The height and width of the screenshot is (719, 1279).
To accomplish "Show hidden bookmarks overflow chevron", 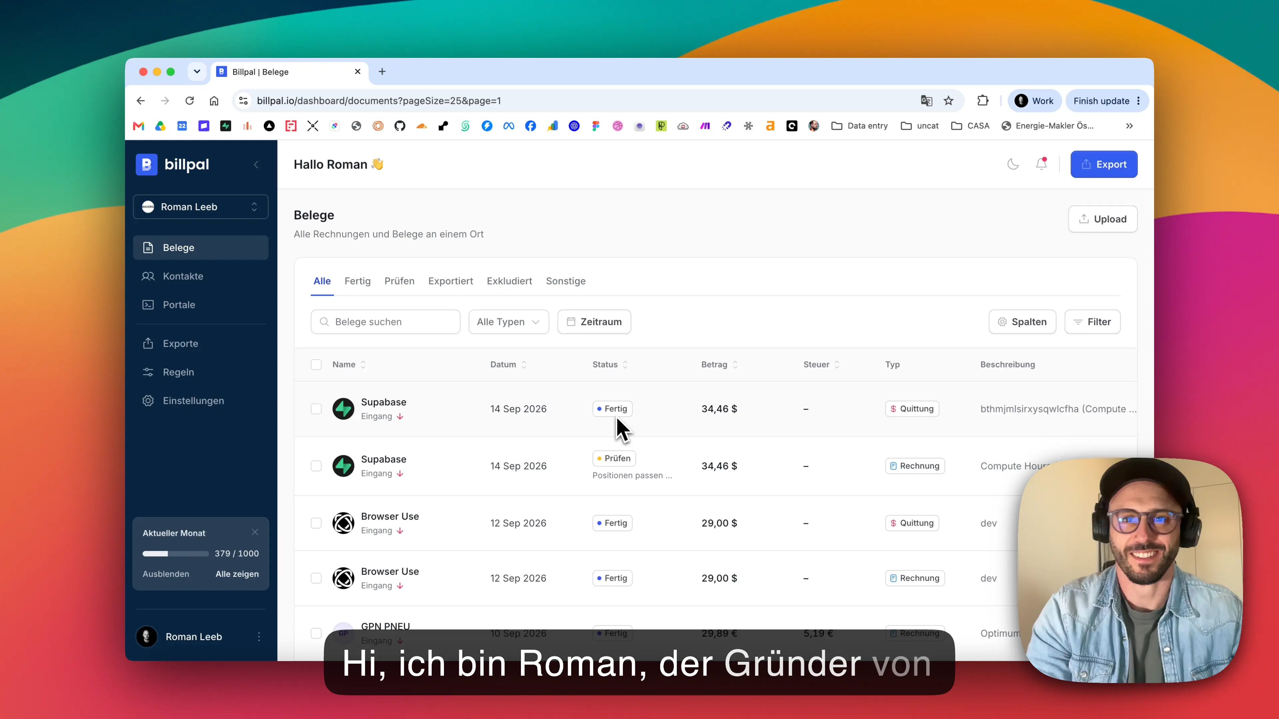I will coord(1129,126).
